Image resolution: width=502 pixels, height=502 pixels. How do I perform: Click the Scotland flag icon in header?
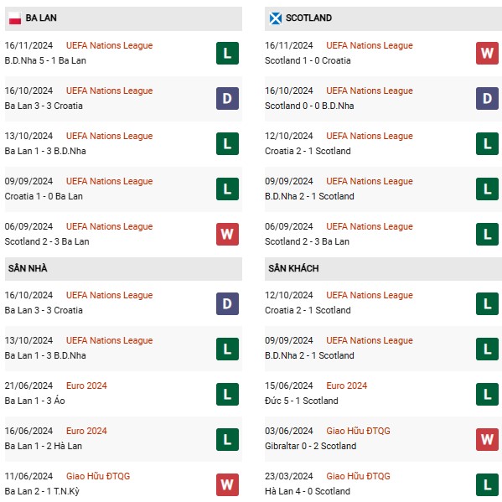point(276,18)
